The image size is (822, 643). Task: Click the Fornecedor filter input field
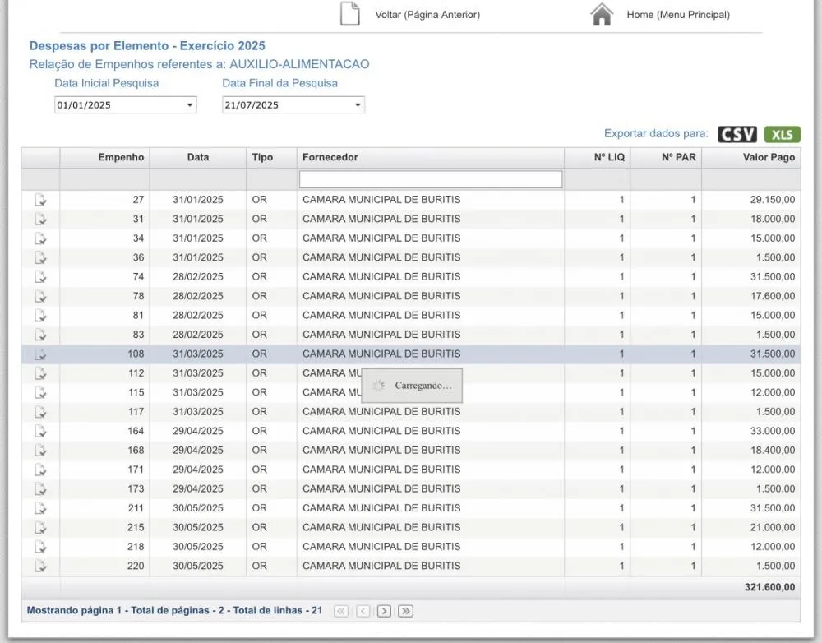(431, 179)
